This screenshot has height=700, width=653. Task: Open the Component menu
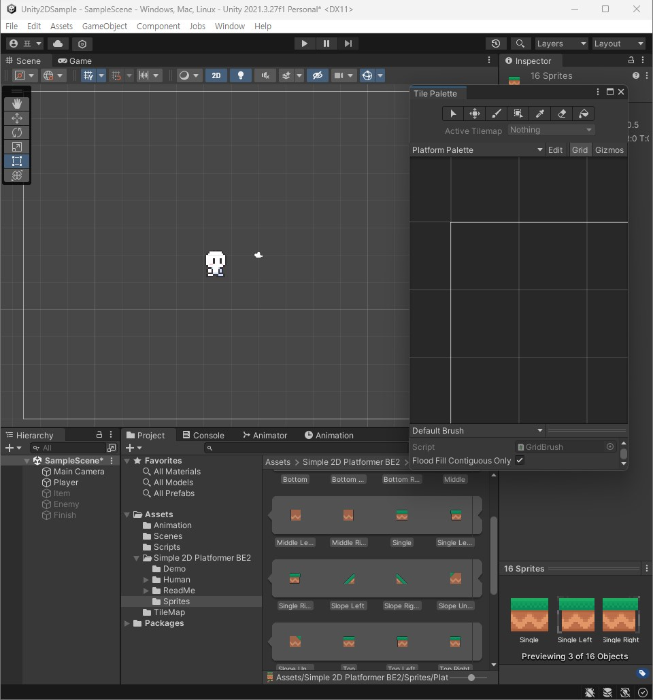(158, 27)
